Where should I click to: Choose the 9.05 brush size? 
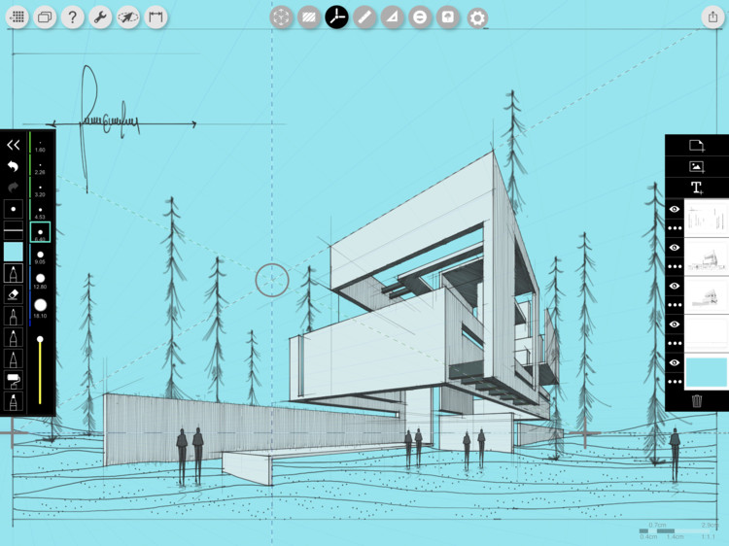(x=40, y=256)
